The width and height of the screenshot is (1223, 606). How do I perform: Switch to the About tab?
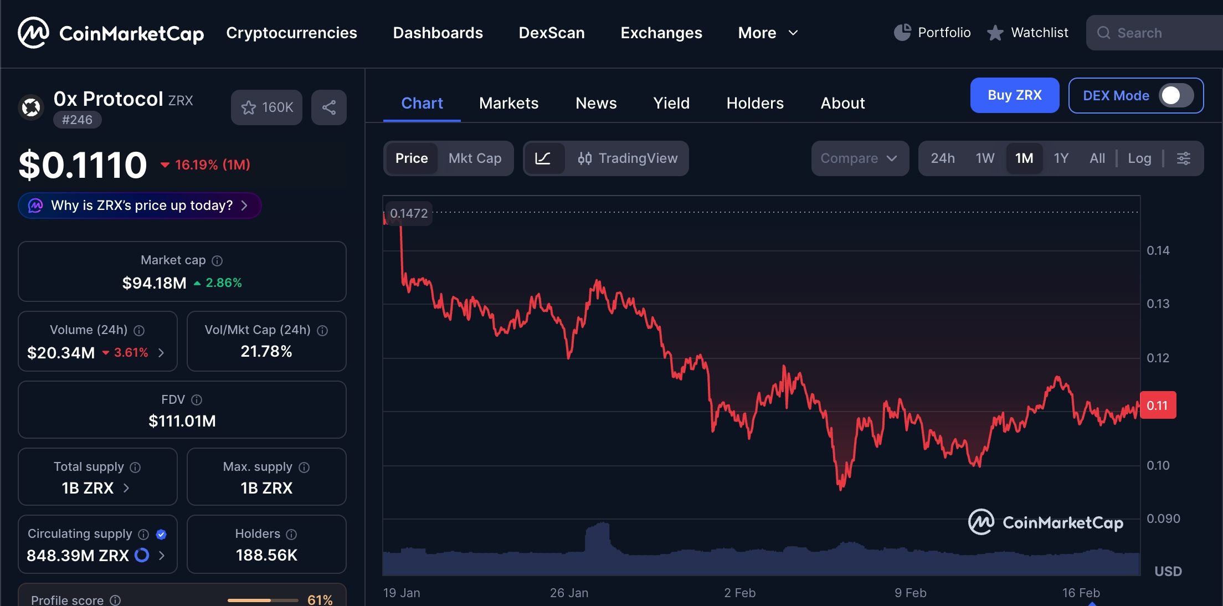click(x=842, y=103)
